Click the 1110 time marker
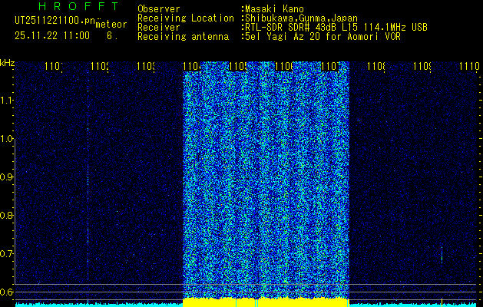This screenshot has width=483, height=307. pos(468,68)
